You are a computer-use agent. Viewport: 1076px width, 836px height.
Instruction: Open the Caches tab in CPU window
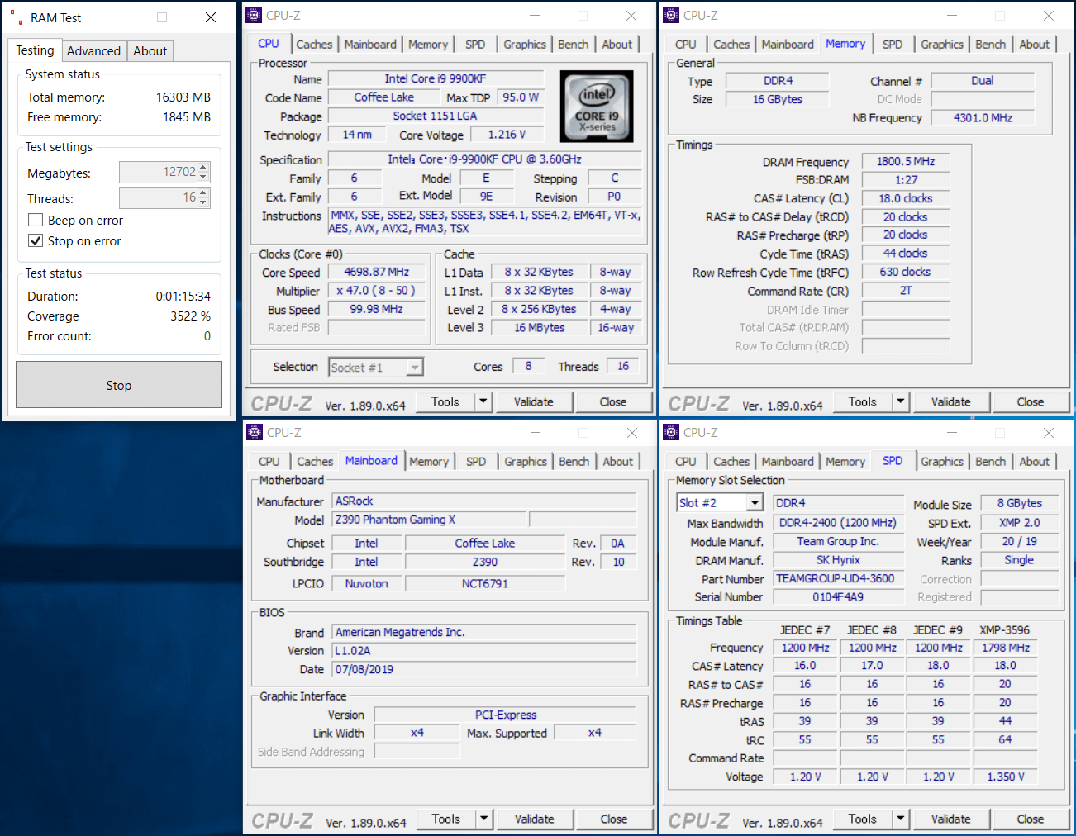pos(314,45)
